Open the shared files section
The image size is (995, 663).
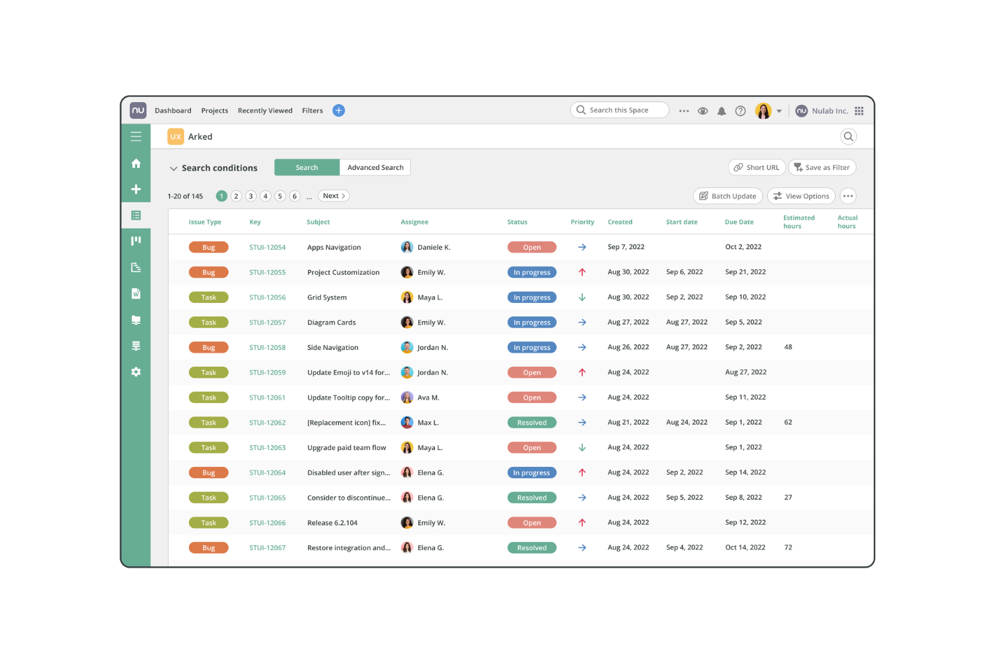coord(136,320)
